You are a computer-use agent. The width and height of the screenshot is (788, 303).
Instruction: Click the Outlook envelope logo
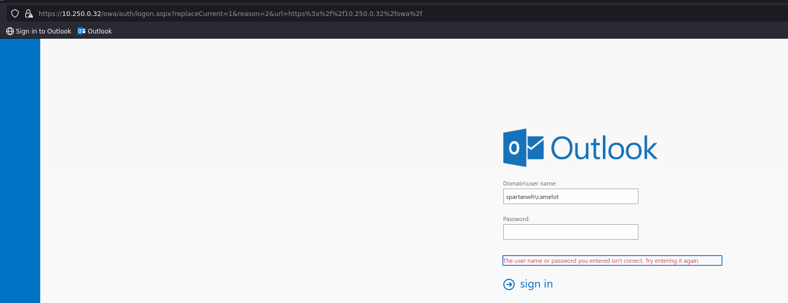523,148
